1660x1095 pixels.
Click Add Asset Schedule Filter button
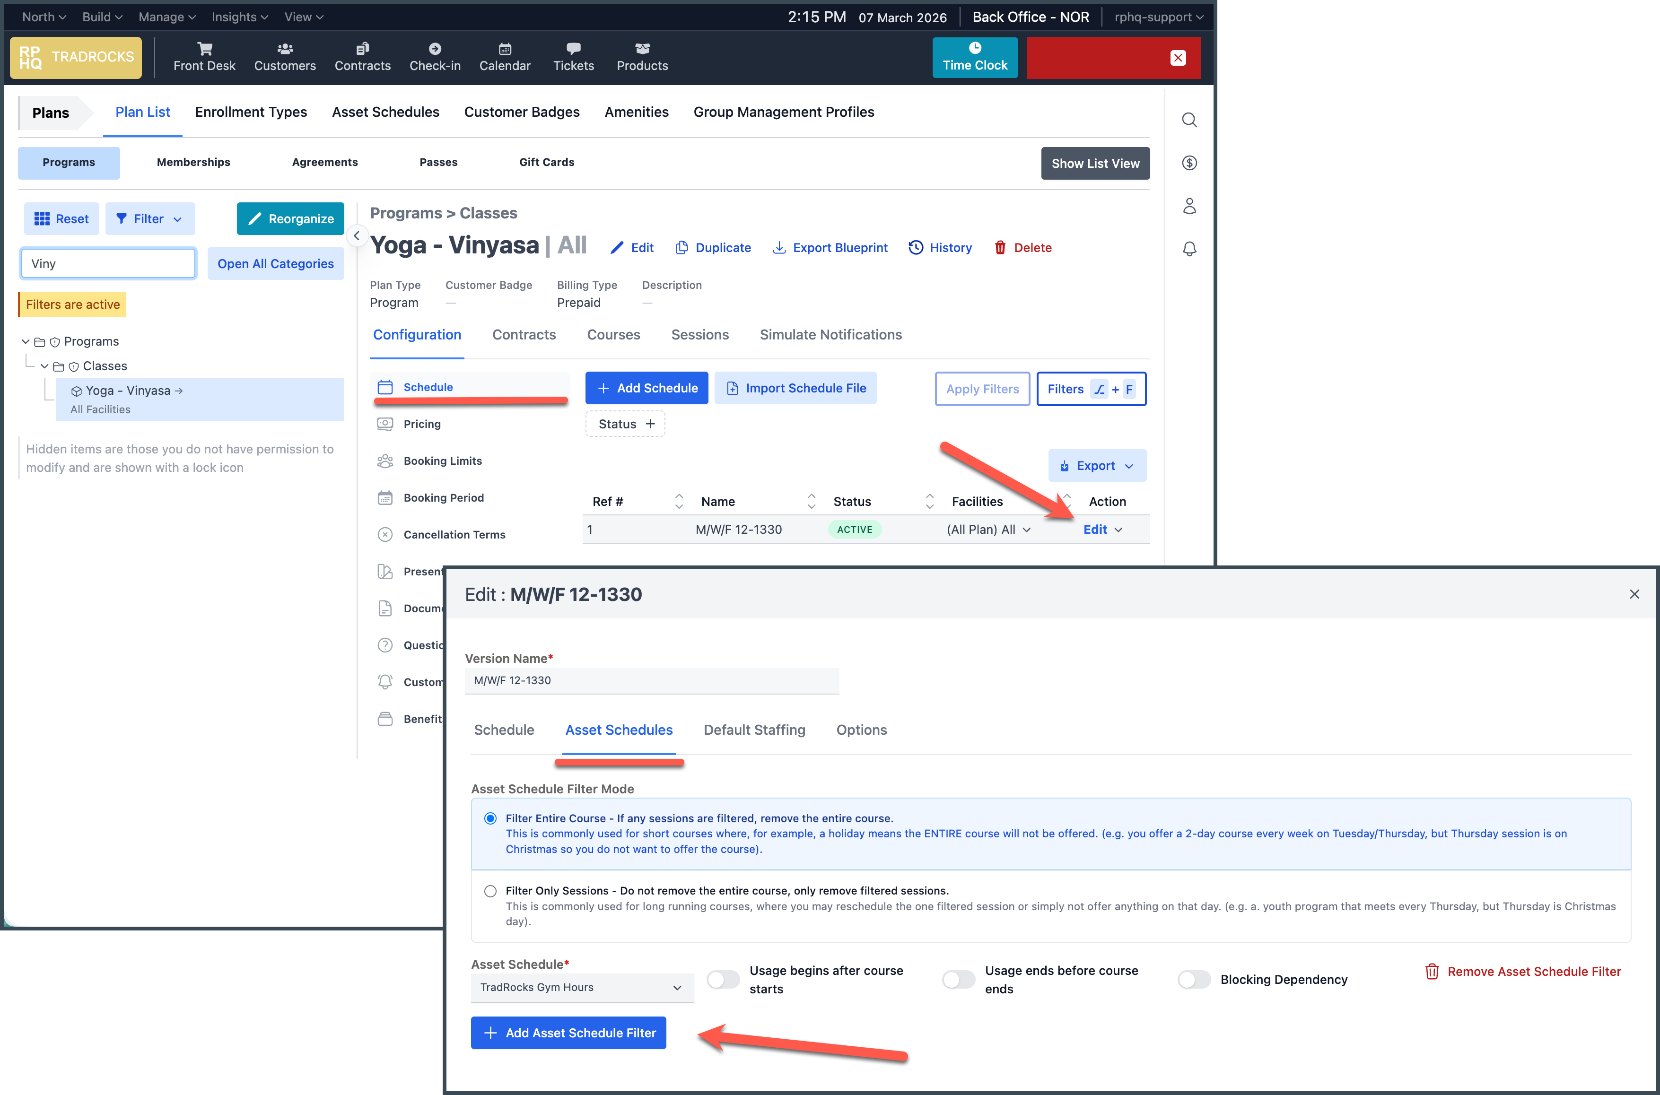tap(568, 1033)
